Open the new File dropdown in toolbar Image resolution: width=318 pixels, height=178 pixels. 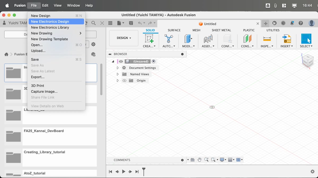(x=121, y=23)
